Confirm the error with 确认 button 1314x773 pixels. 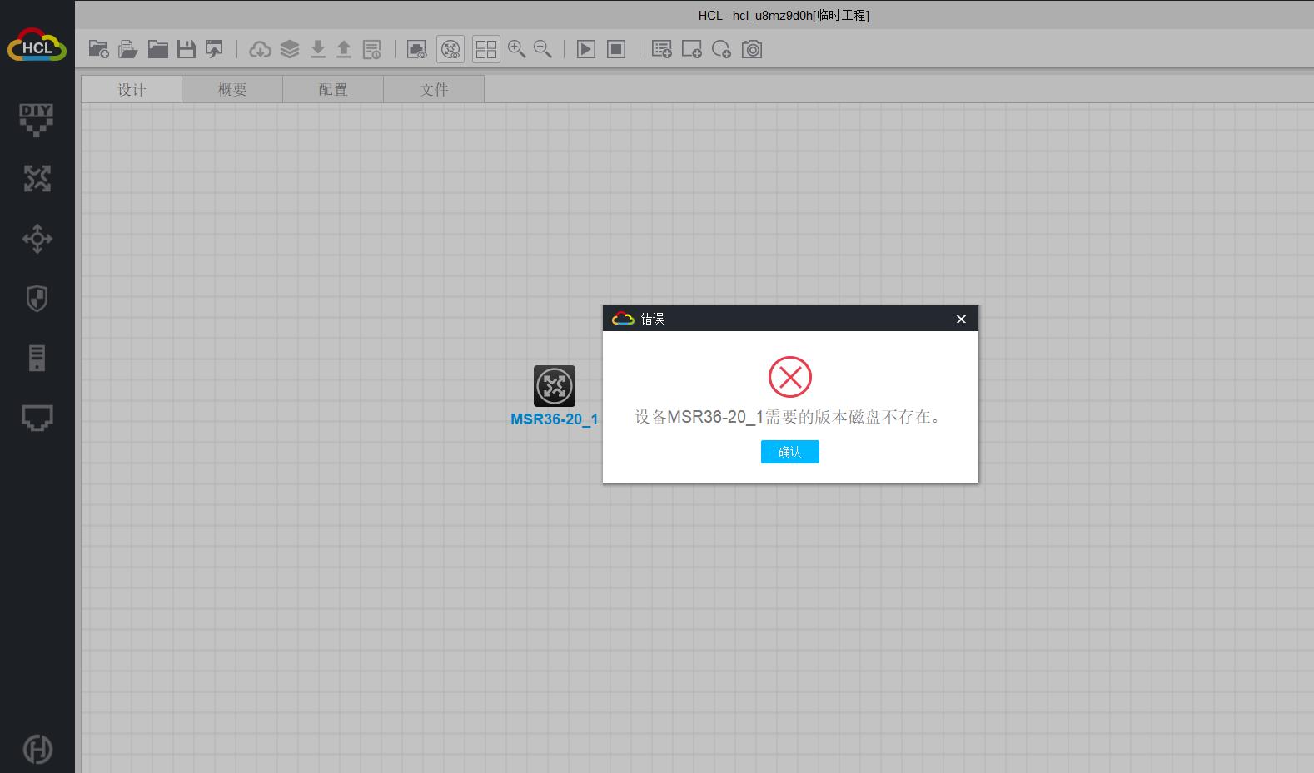tap(790, 452)
